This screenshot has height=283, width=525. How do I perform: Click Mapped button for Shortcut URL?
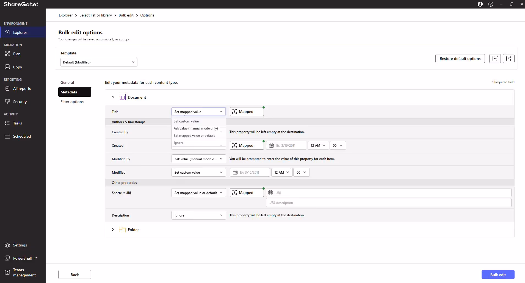coord(247,193)
